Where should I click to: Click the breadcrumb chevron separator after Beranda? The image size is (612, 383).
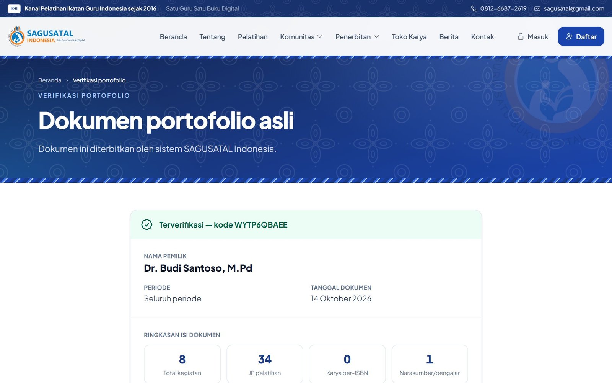[67, 80]
